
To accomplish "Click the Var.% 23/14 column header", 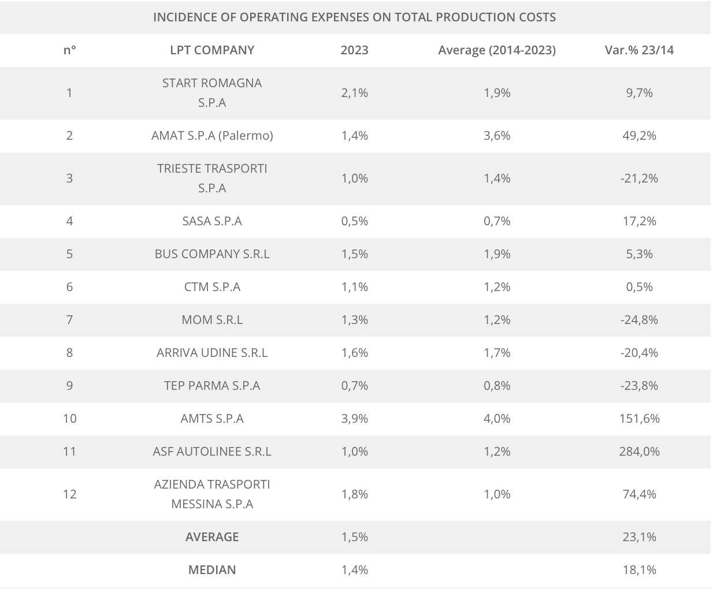I will 639,50.
